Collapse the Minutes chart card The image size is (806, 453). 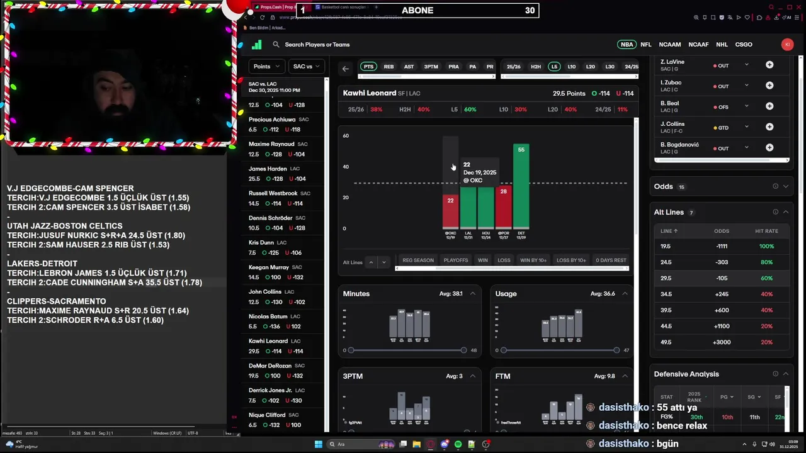point(472,294)
